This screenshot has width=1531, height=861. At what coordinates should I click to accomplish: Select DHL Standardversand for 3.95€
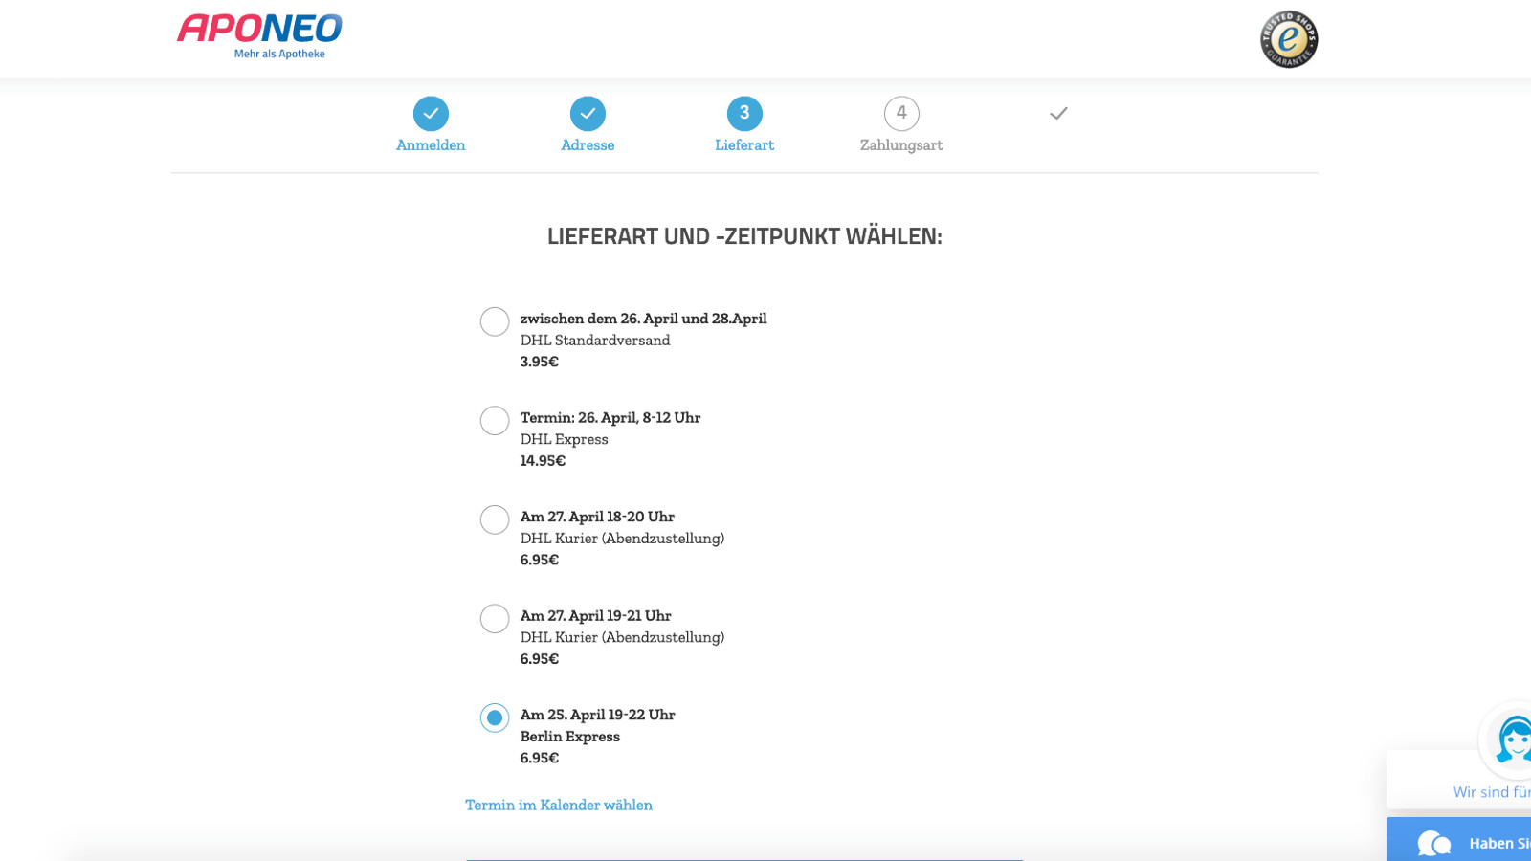point(495,321)
